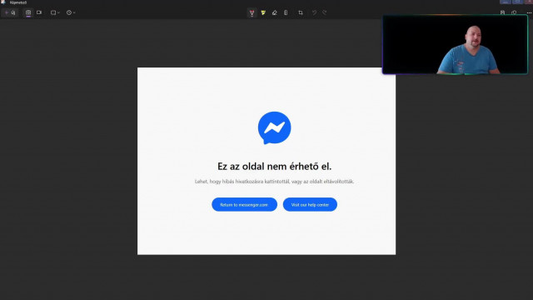Click the Return to messenger.com button
This screenshot has width=533, height=300.
[x=244, y=204]
